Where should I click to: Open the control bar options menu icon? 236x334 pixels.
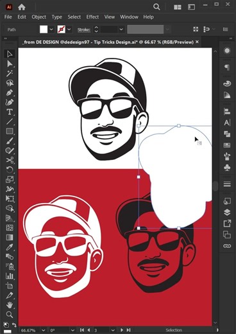click(226, 30)
